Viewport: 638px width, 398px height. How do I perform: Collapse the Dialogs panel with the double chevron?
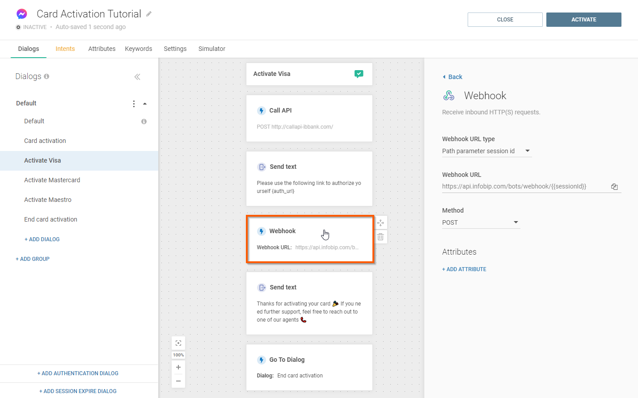[137, 77]
